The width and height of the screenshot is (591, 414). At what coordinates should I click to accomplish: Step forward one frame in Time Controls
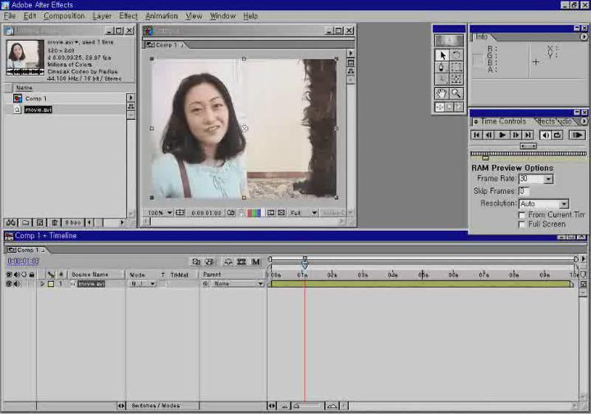[515, 135]
